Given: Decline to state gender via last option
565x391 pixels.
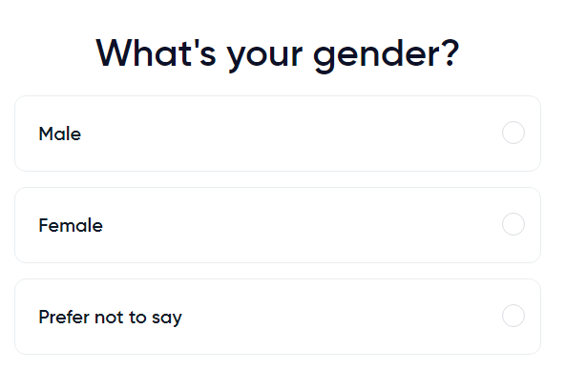Looking at the screenshot, I should click(x=278, y=317).
